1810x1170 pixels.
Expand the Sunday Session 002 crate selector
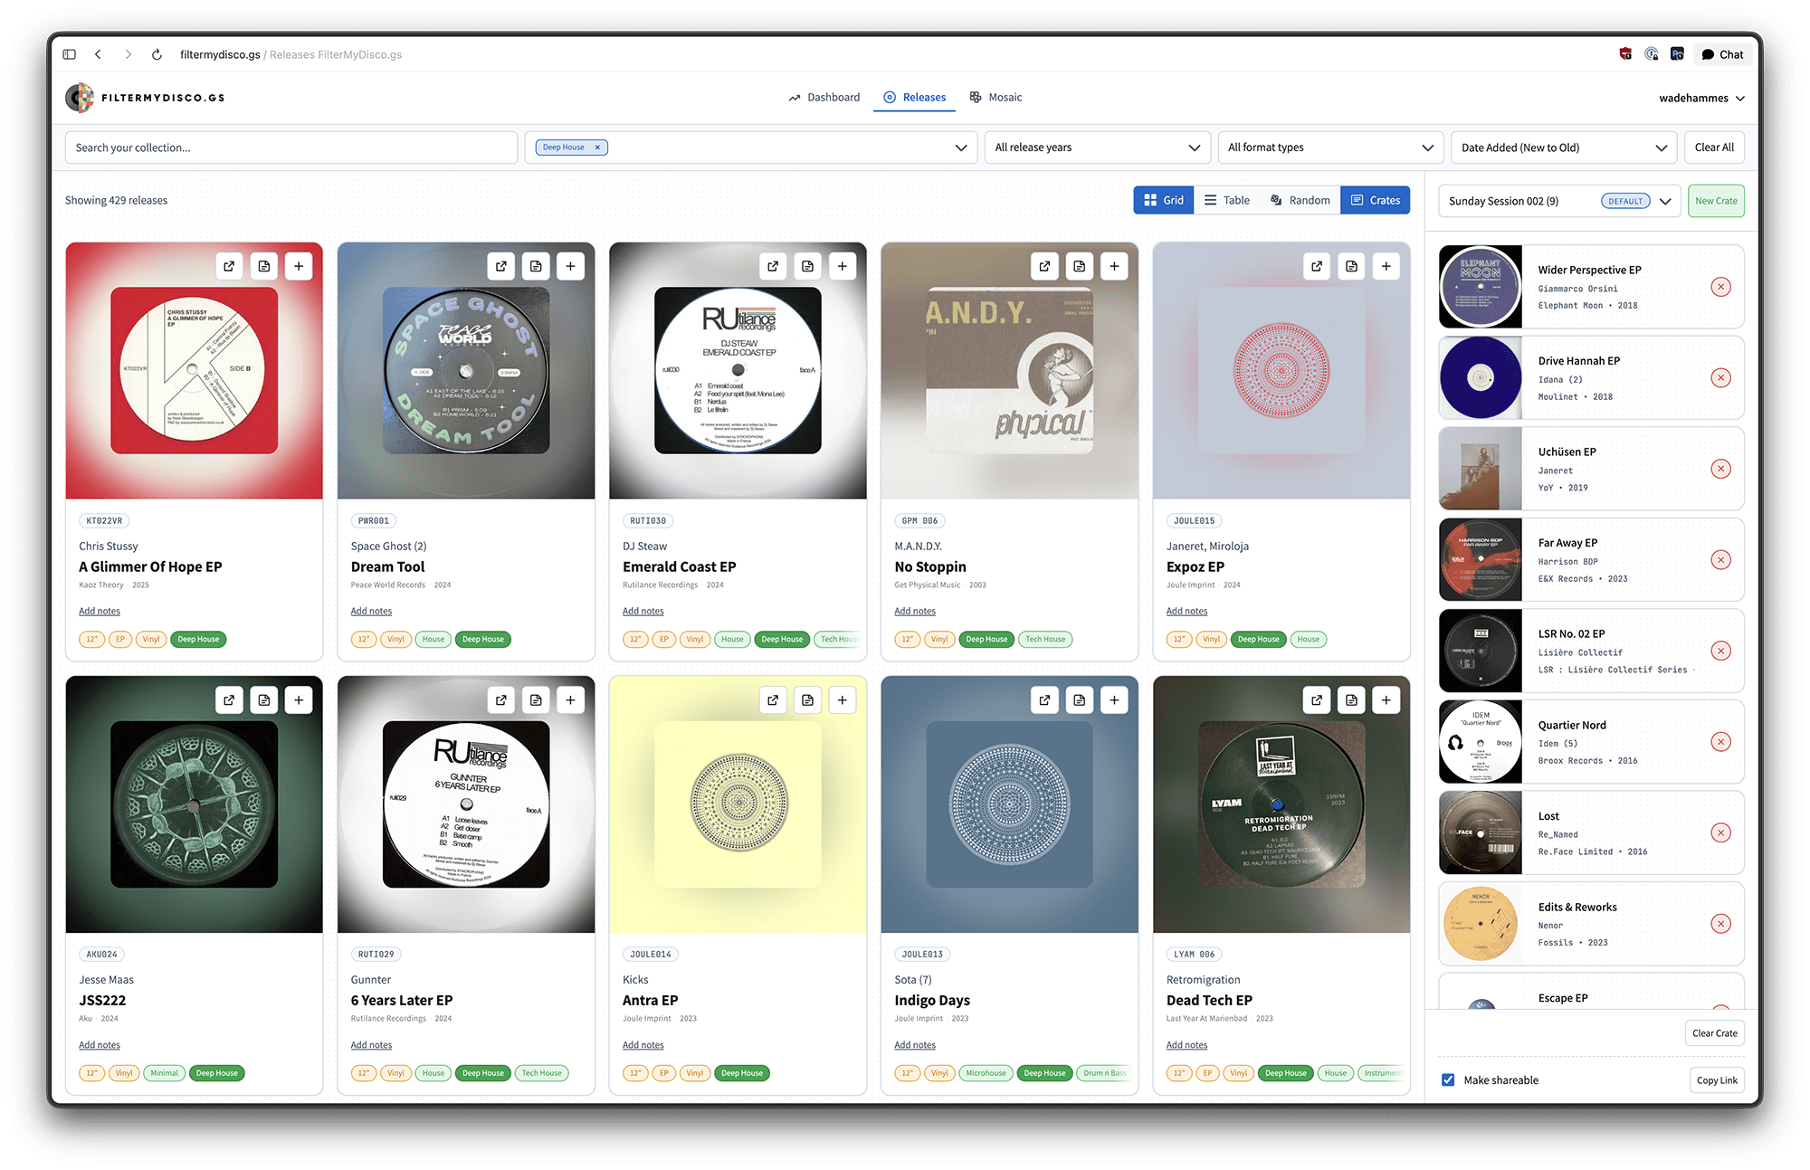tap(1559, 201)
